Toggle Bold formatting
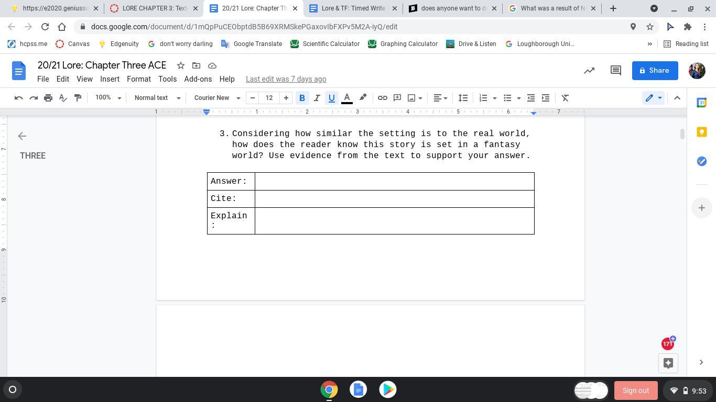716x402 pixels. 302,98
